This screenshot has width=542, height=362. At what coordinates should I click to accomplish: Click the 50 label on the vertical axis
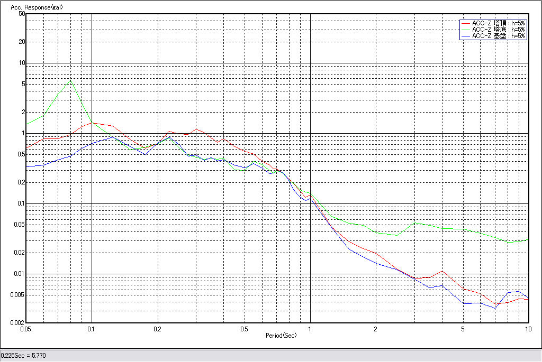22,14
